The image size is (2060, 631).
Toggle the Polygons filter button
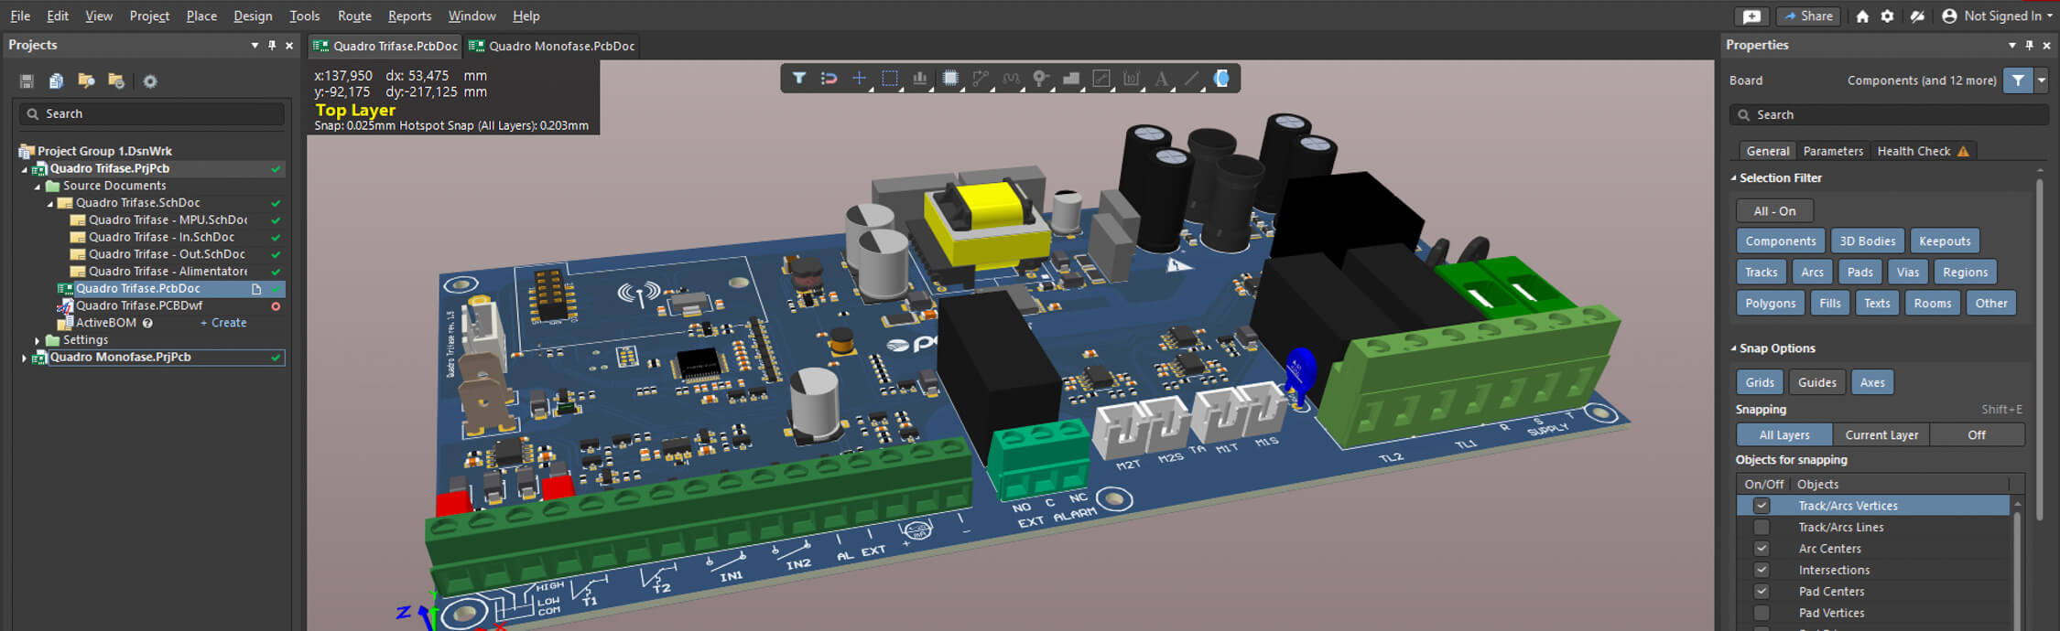[x=1770, y=304]
